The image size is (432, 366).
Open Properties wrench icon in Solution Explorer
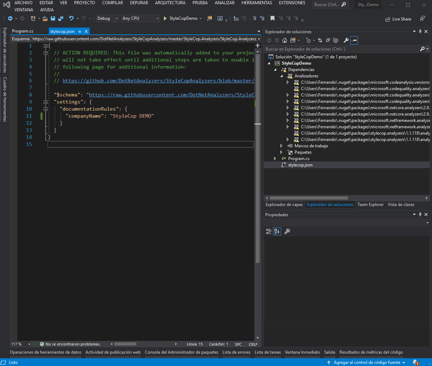(346, 40)
